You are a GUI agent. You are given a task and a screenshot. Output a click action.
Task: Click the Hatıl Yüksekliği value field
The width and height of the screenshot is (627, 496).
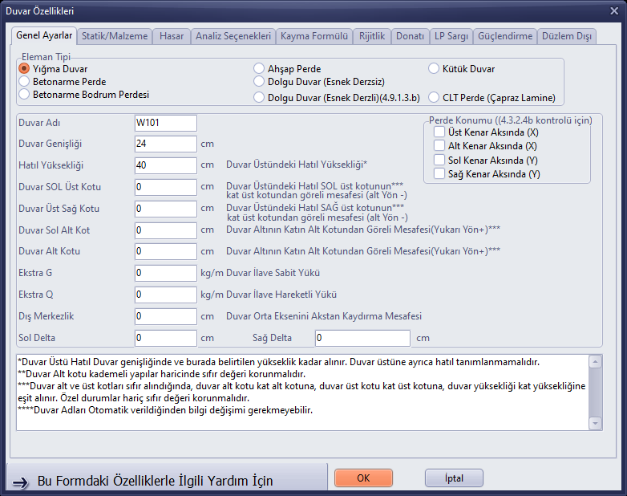point(165,165)
